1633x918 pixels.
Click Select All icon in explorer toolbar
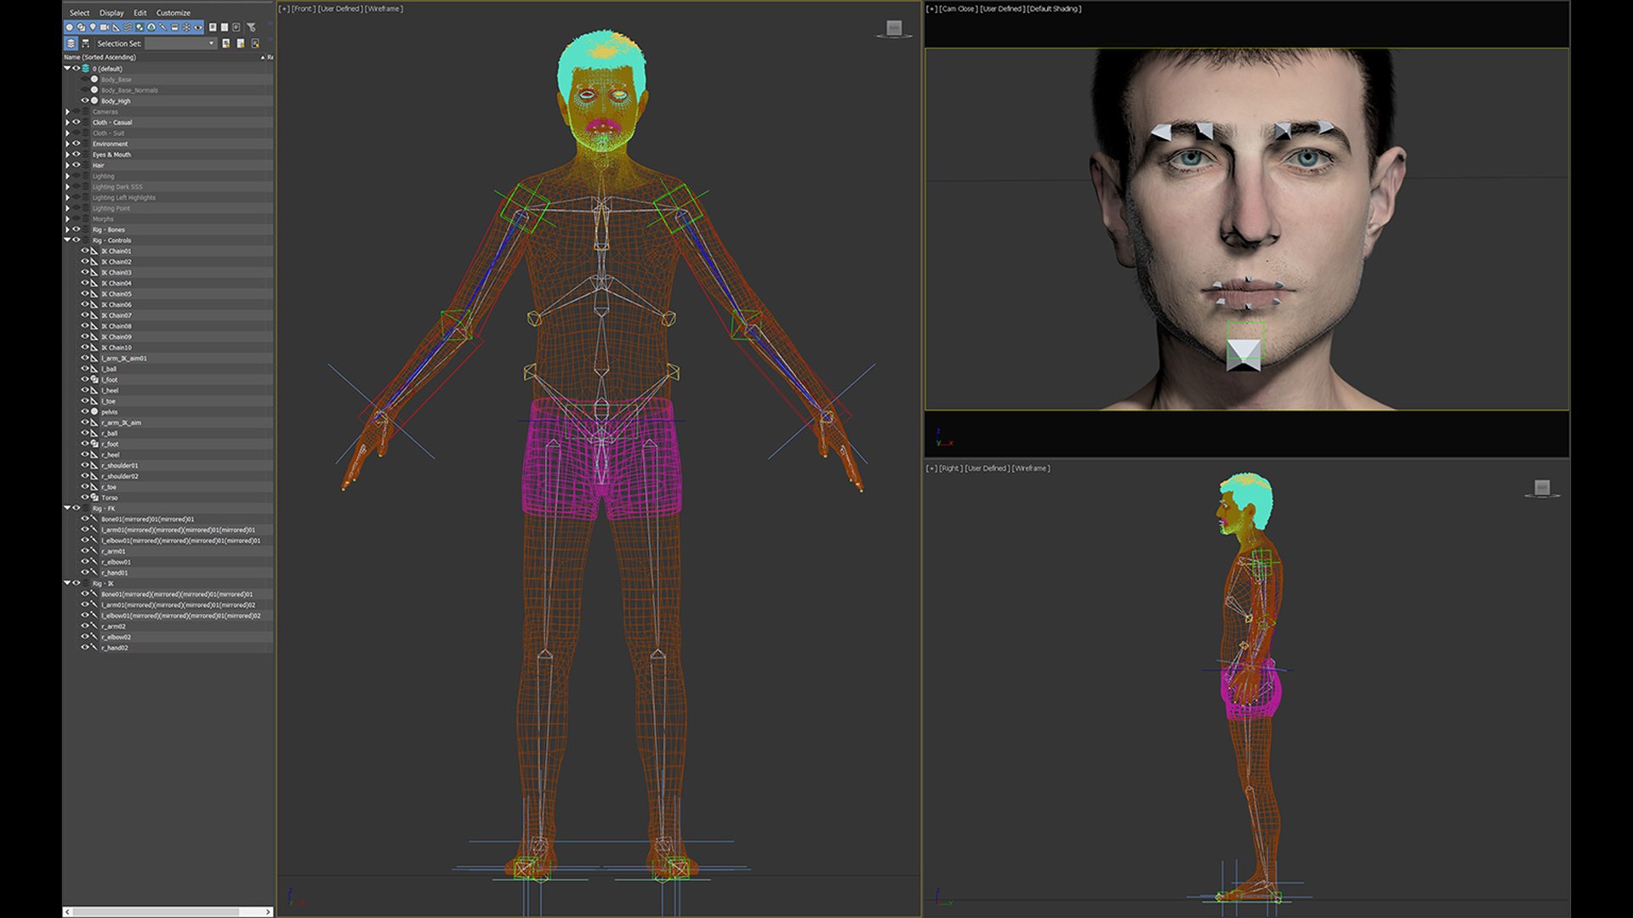[213, 27]
